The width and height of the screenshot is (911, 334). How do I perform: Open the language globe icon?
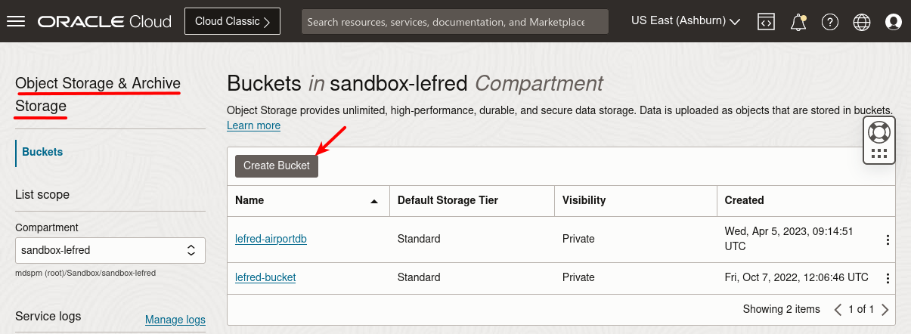coord(862,22)
